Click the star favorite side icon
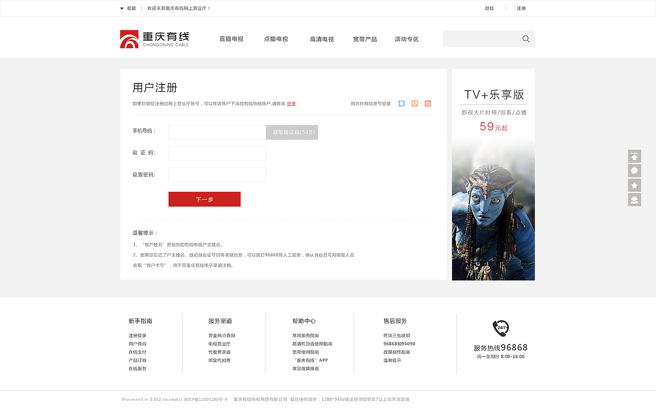 (634, 185)
